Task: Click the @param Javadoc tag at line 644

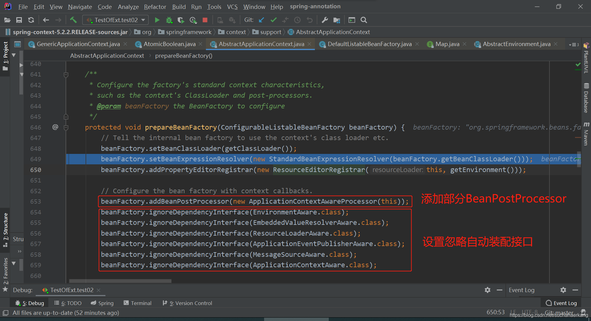Action: click(x=109, y=106)
